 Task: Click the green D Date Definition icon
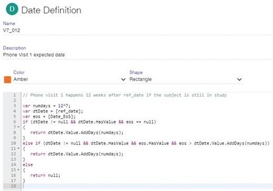tap(12, 9)
